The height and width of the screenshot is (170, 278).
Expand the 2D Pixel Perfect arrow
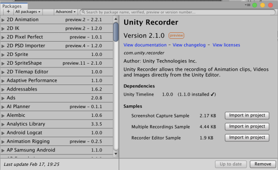pos(3,37)
